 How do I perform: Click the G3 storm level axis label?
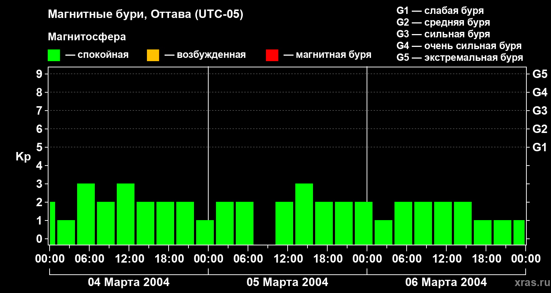coord(540,111)
